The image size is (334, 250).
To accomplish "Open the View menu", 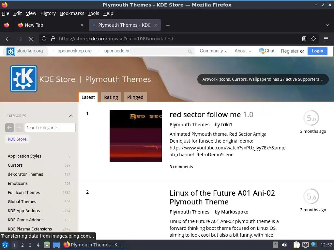I will 31,13.
